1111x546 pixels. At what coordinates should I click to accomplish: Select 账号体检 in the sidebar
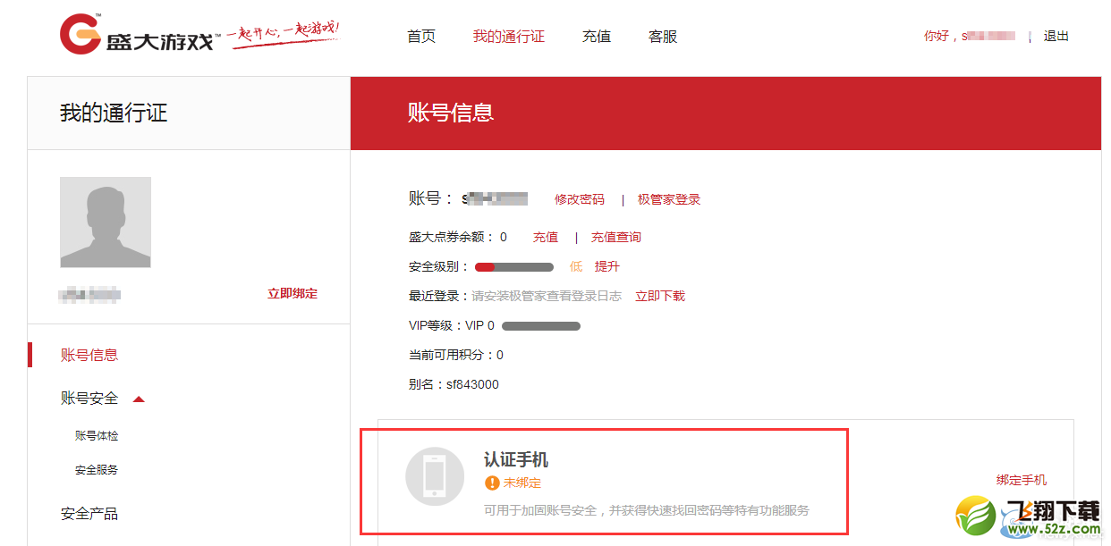click(x=97, y=436)
